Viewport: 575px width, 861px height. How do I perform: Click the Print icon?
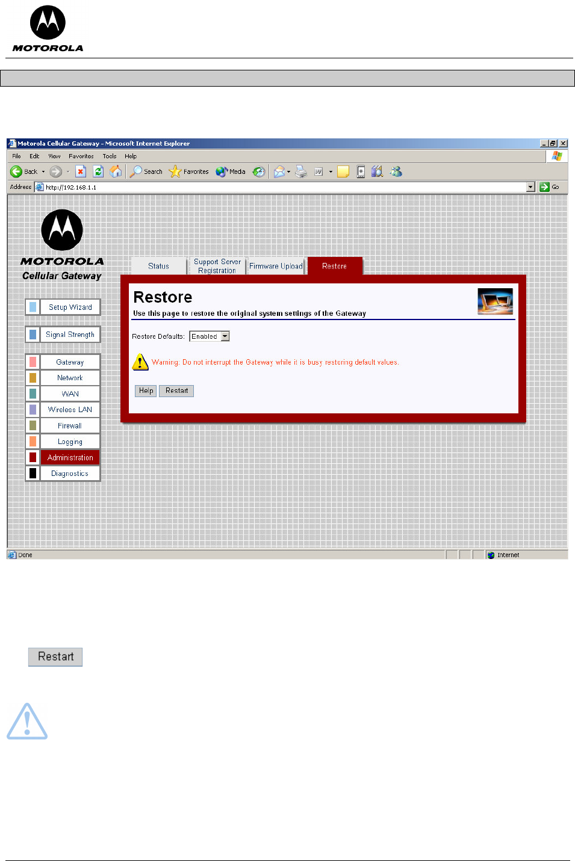click(301, 171)
